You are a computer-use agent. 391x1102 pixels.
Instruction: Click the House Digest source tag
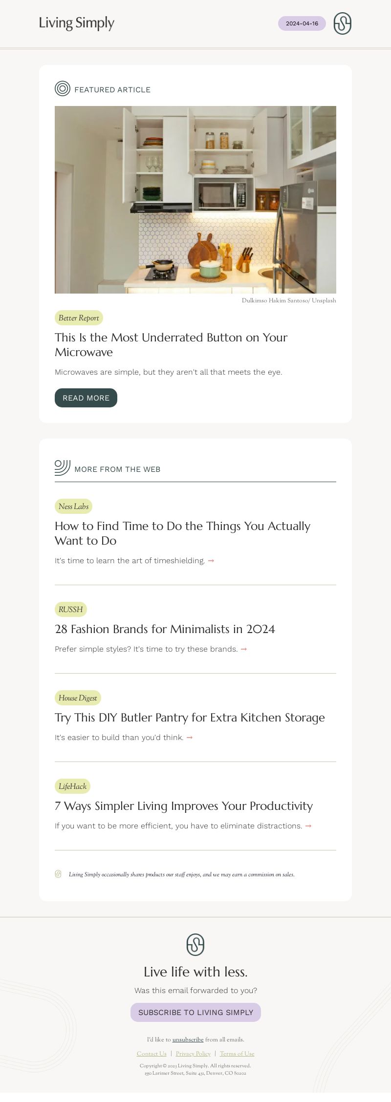(x=78, y=698)
